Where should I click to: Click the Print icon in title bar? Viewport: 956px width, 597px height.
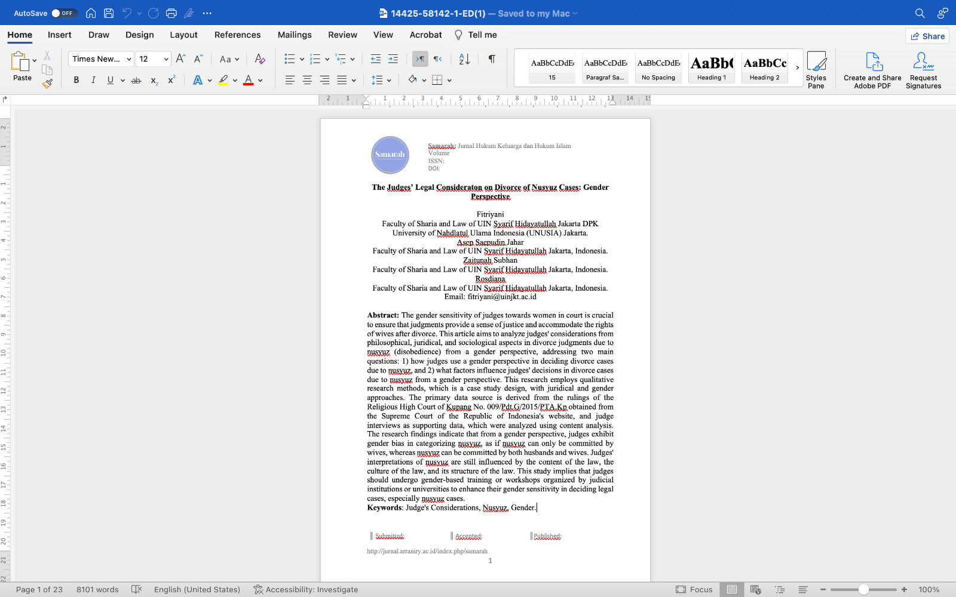[171, 13]
